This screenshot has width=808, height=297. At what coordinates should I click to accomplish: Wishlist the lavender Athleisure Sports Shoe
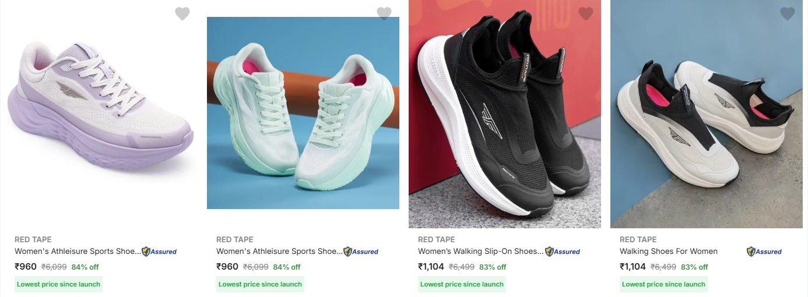(x=182, y=14)
